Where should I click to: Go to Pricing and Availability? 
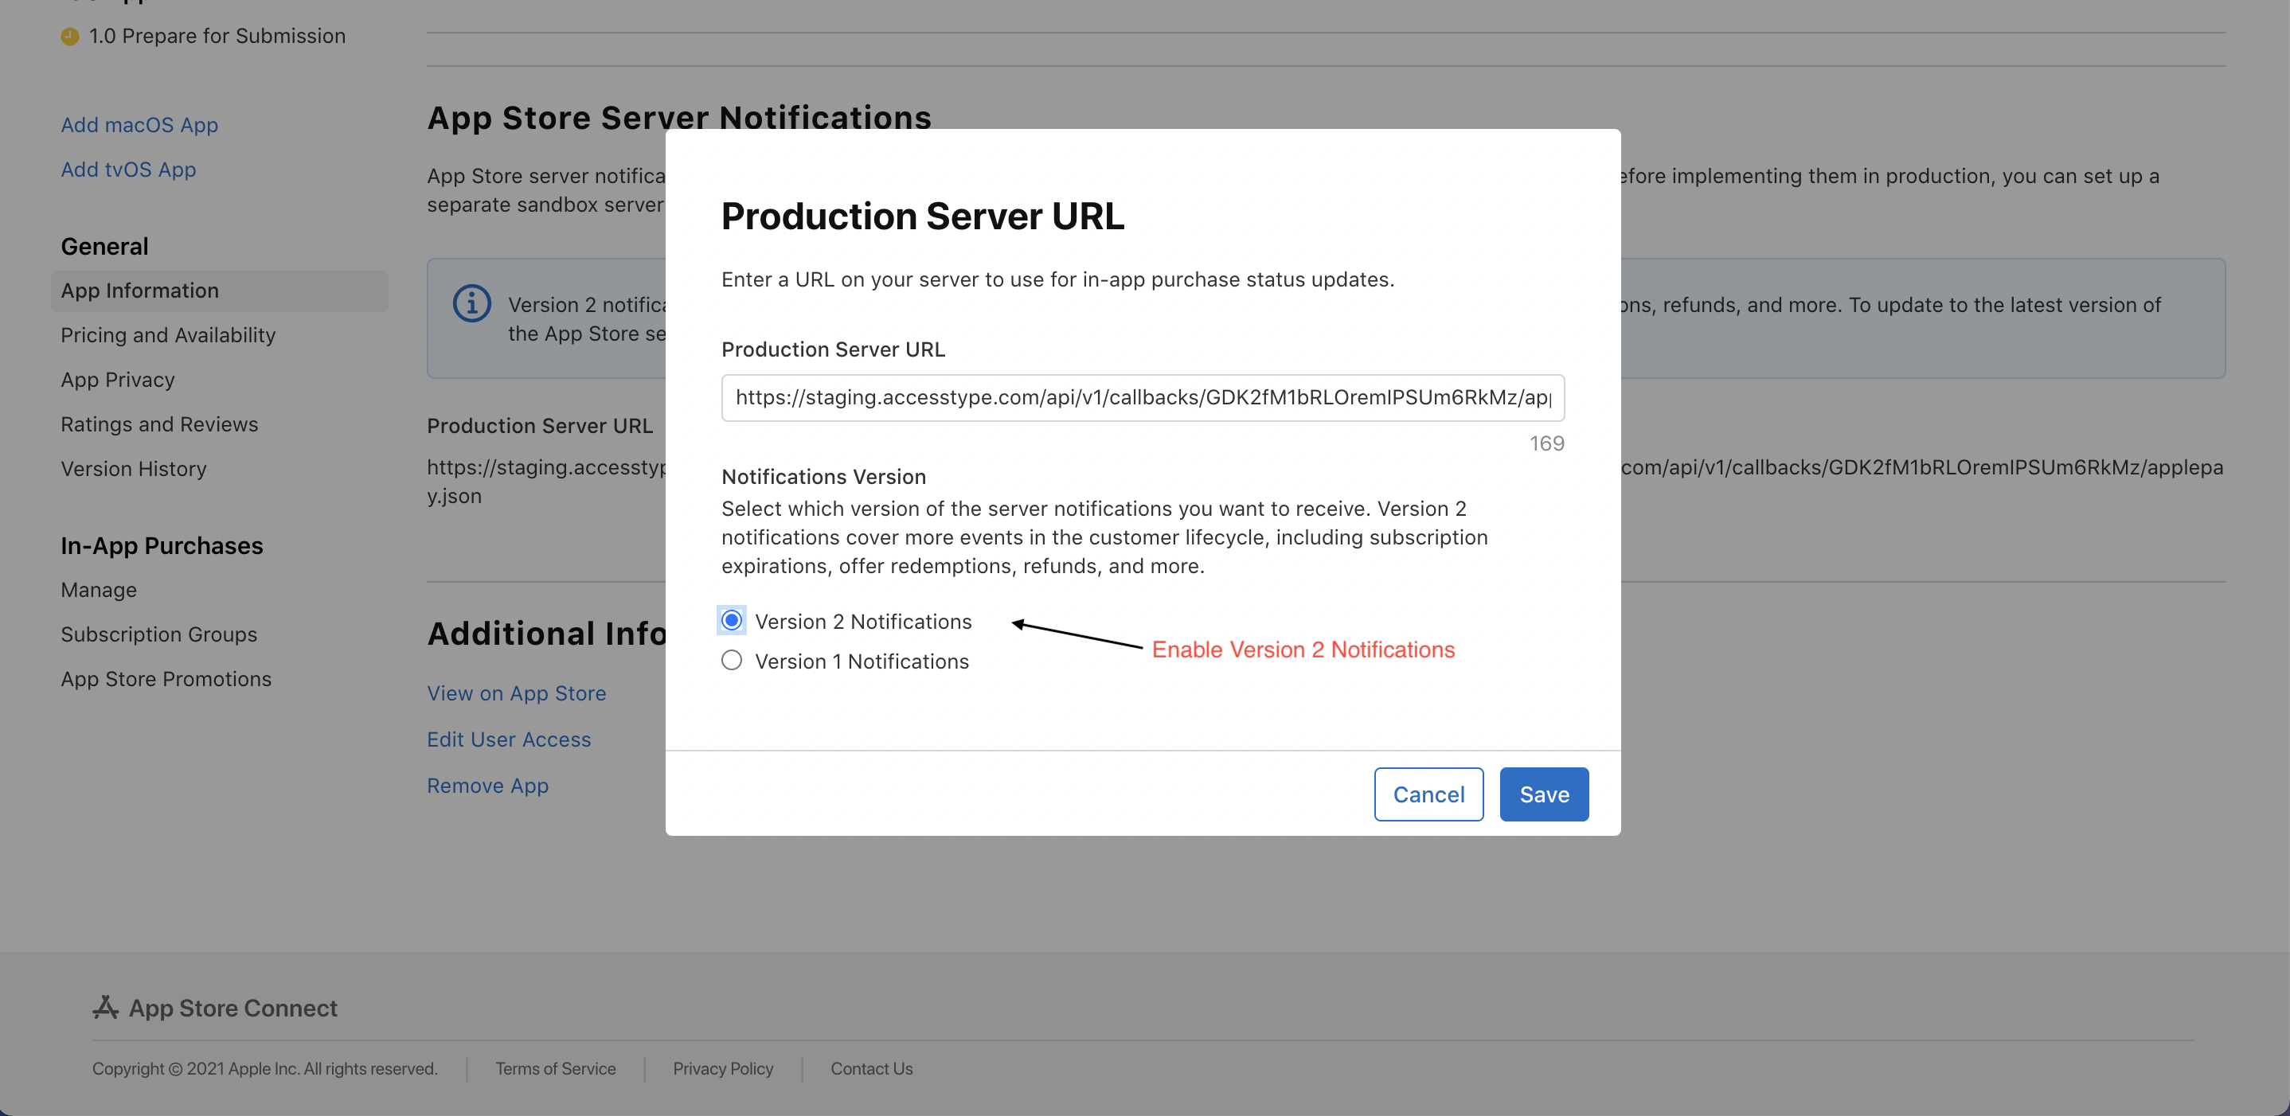tap(168, 335)
